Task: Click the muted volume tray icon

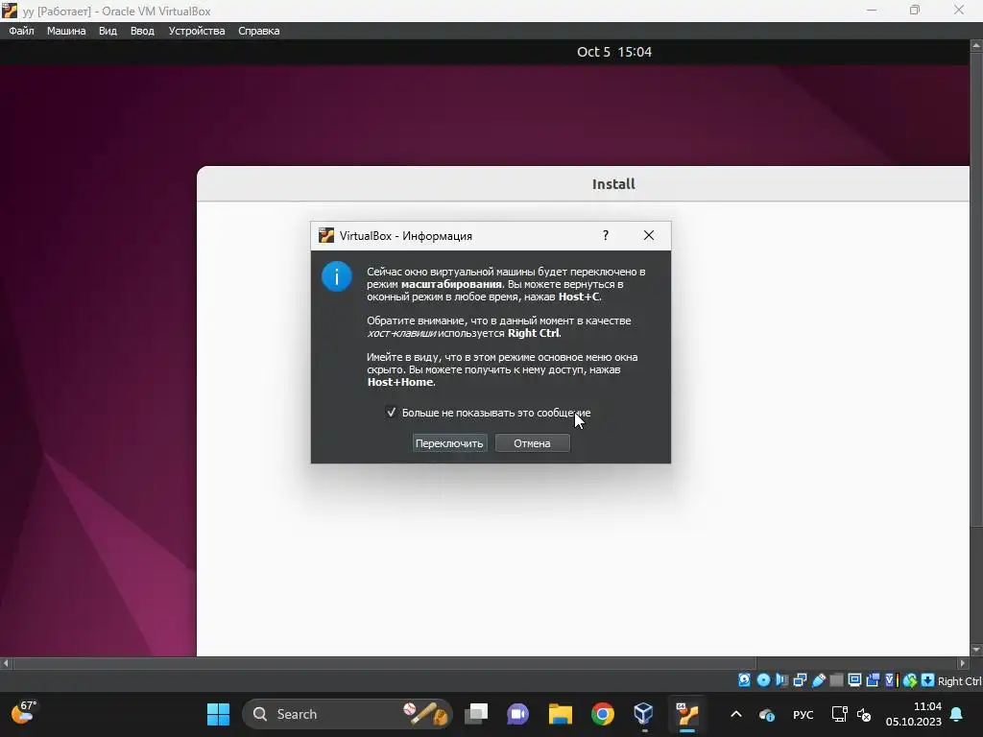Action: pyautogui.click(x=864, y=714)
